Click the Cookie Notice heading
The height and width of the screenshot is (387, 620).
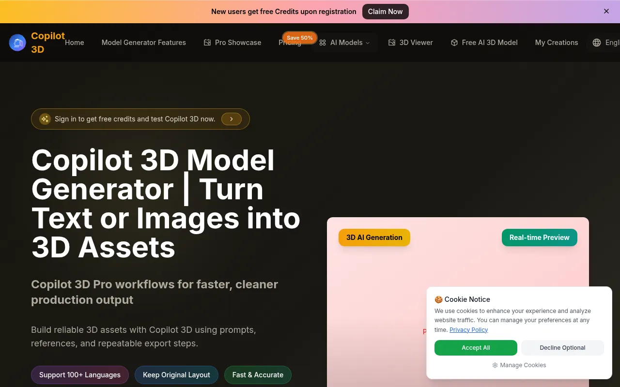tap(462, 299)
